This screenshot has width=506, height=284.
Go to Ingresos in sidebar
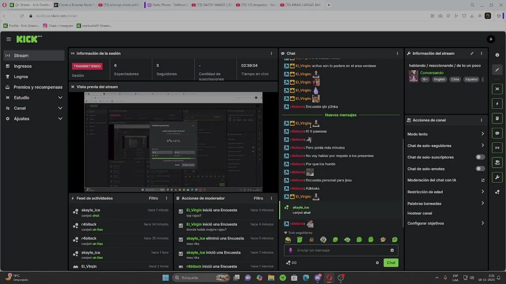34,66
